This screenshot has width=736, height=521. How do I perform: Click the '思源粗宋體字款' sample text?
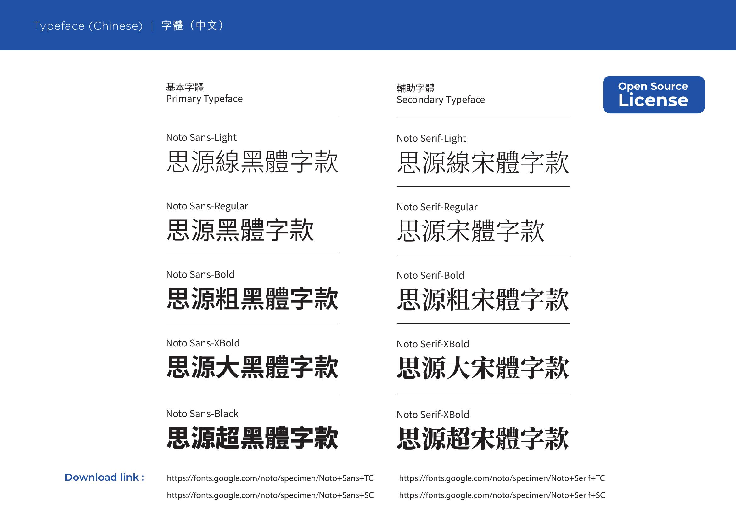click(483, 300)
